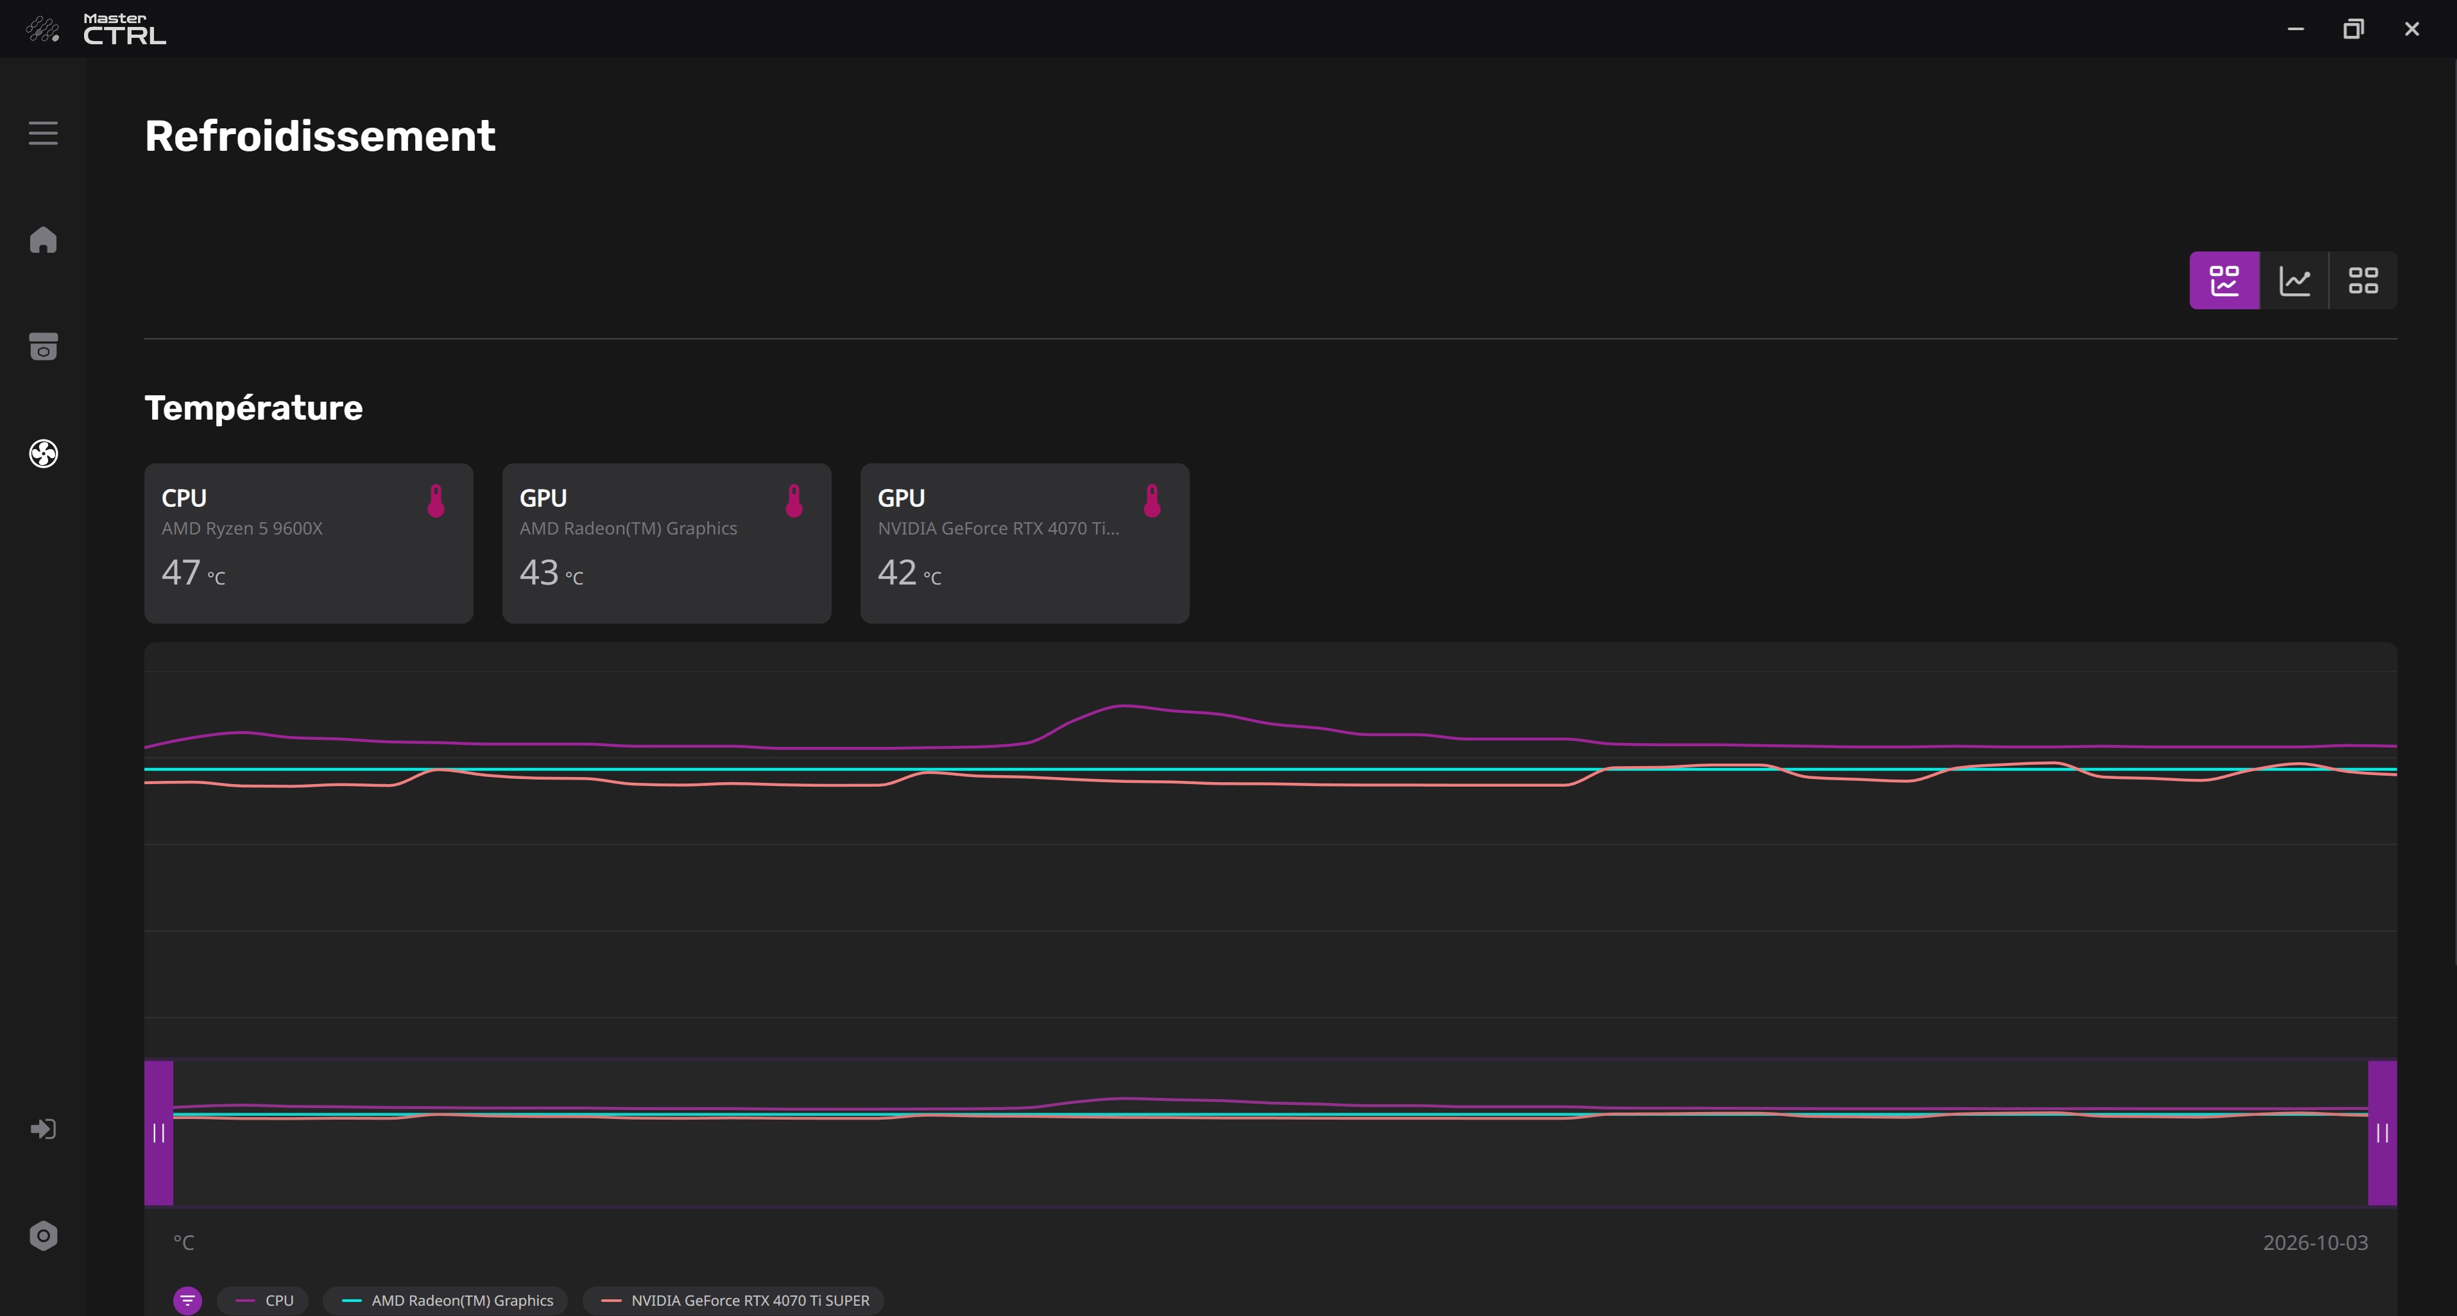Select the AMD Radeon(TM) Graphics GPU card
Viewport: 2457px width, 1316px height.
[667, 543]
